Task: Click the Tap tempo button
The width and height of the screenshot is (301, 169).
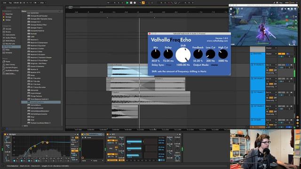Action: (x=10, y=3)
